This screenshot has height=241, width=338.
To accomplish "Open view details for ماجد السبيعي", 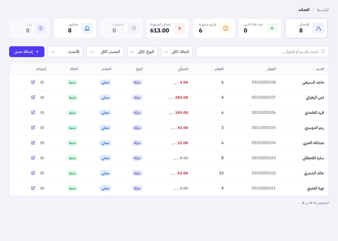I will (x=42, y=82).
